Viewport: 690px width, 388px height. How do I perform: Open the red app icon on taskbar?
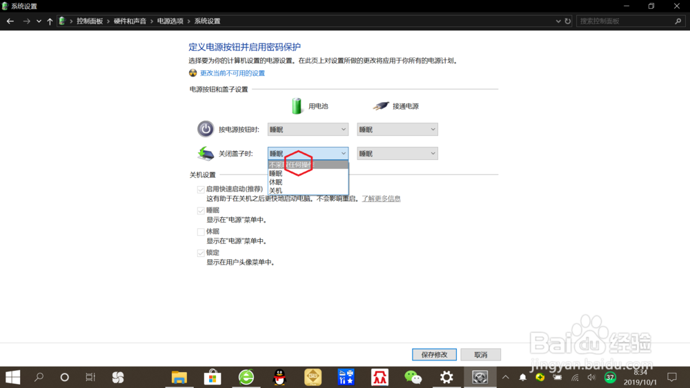click(379, 377)
